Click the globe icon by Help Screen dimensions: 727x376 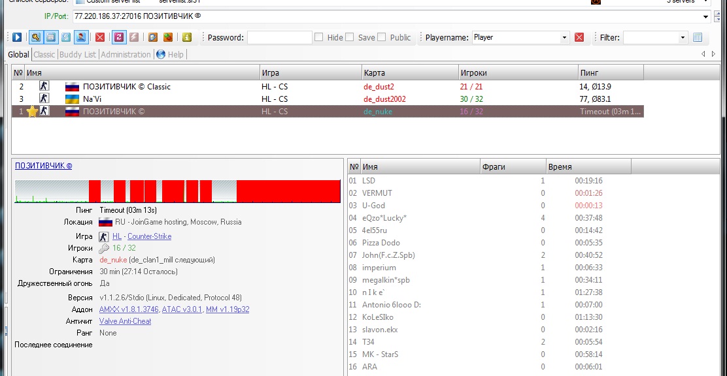tap(161, 54)
